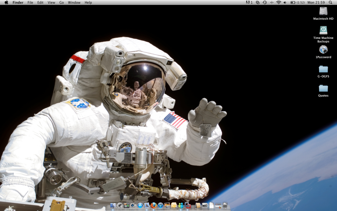Toggle sound via the speaker menu bar icon
The width and height of the screenshot is (337, 211).
tap(285, 3)
